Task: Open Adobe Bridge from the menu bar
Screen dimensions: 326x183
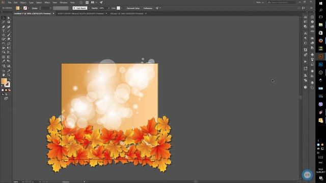Action: pyautogui.click(x=81, y=3)
